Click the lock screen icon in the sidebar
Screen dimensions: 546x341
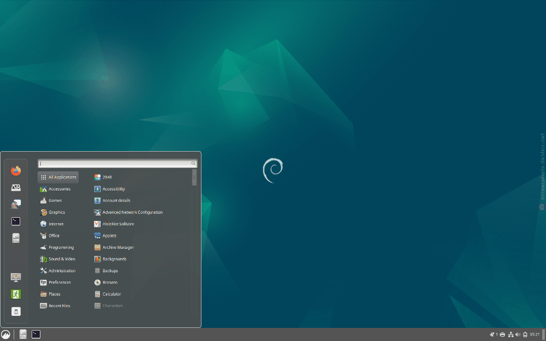point(16,276)
